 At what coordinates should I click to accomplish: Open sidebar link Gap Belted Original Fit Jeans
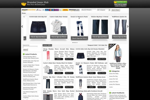pyautogui.click(x=30, y=92)
